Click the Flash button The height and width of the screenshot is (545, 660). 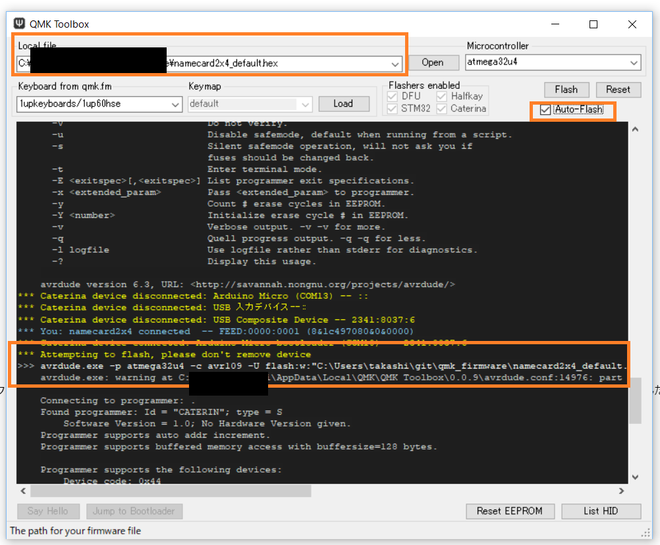(566, 90)
